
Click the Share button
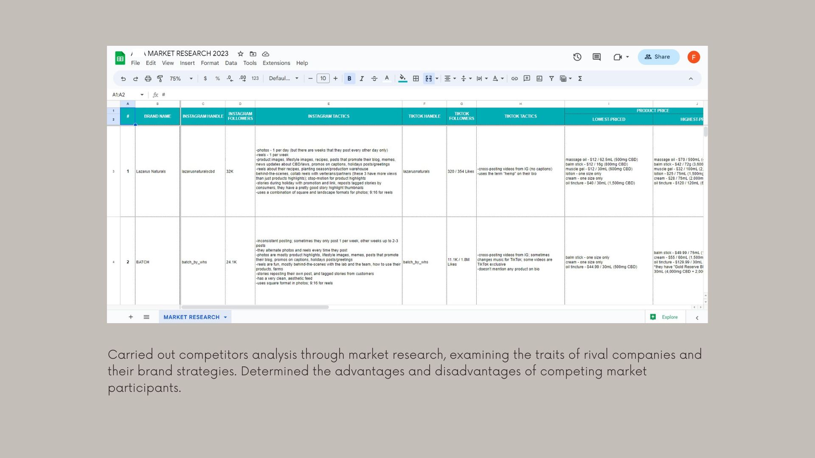click(658, 57)
